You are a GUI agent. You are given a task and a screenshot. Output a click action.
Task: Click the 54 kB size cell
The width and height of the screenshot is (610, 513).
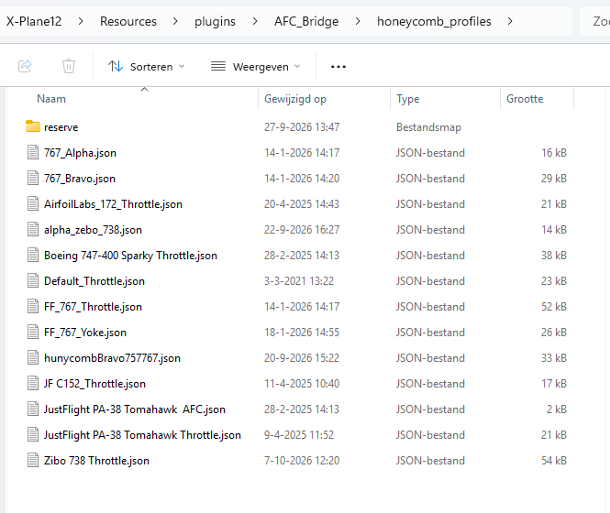click(x=554, y=461)
